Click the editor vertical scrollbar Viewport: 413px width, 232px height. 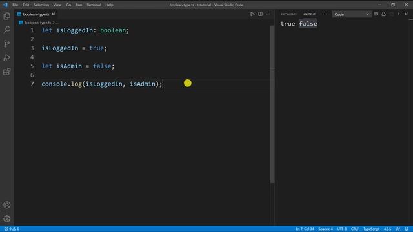point(272,104)
